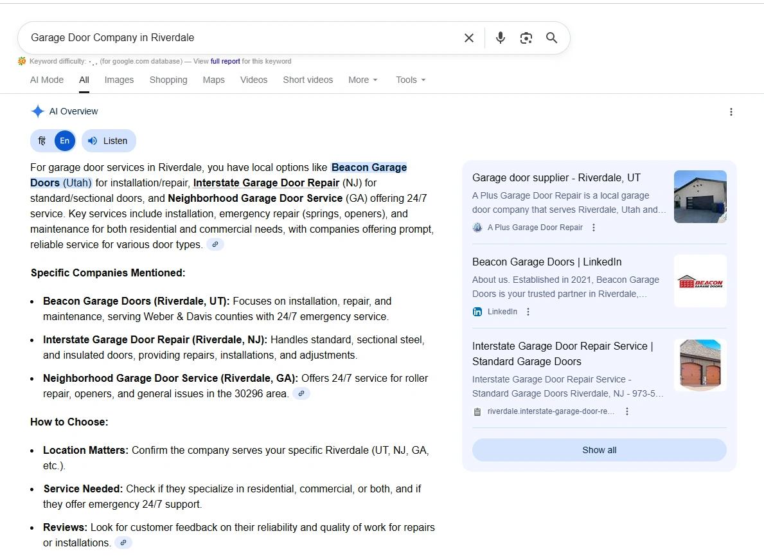This screenshot has height=556, width=764.
Task: Click the riverdale.interstate-garage-door-re... URL text
Action: click(x=551, y=412)
